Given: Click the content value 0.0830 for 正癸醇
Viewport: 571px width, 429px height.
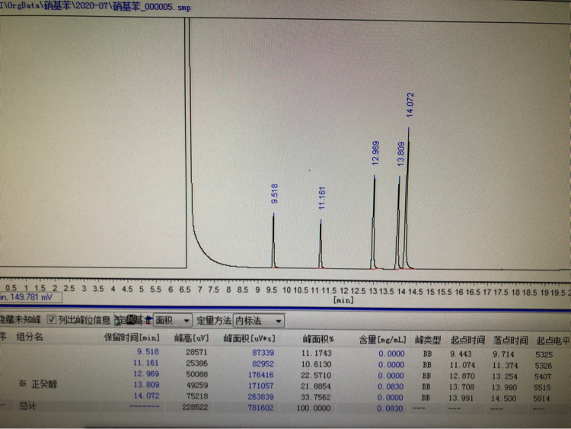Looking at the screenshot, I should click(391, 387).
